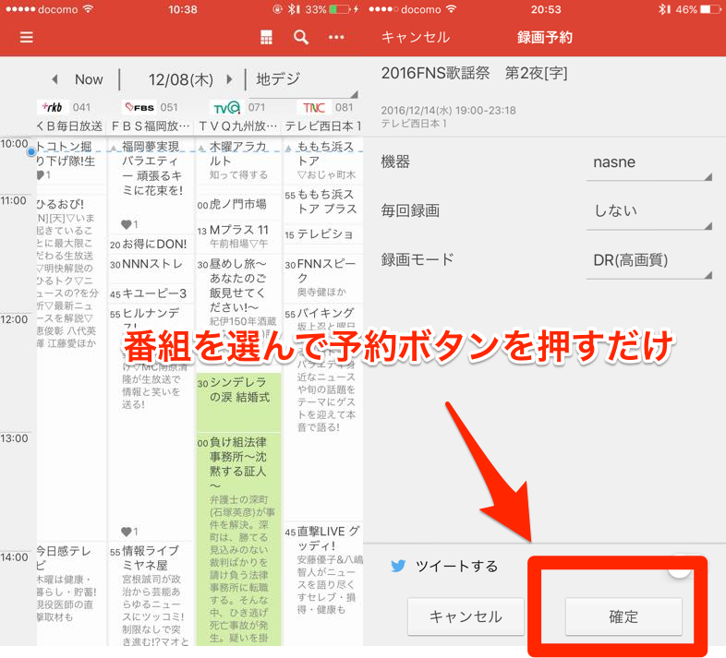The width and height of the screenshot is (726, 658).
Task: Tap heart icon above 情報ライブ ミヤネ屋
Action: [126, 532]
